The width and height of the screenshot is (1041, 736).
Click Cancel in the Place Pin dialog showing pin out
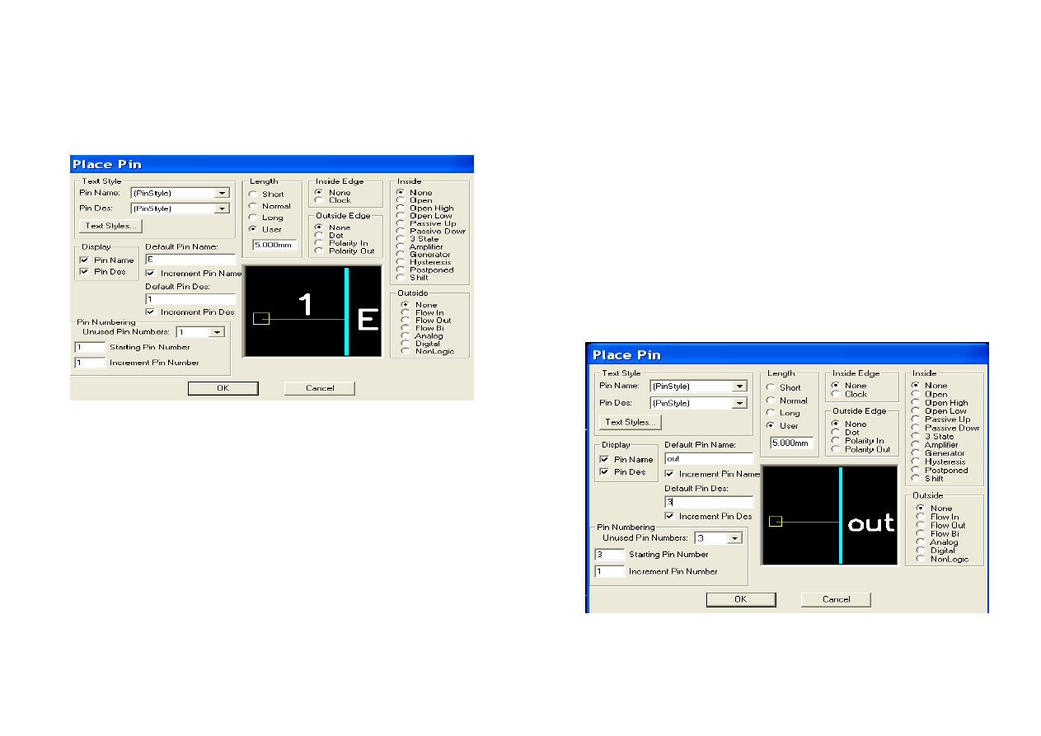(x=836, y=599)
